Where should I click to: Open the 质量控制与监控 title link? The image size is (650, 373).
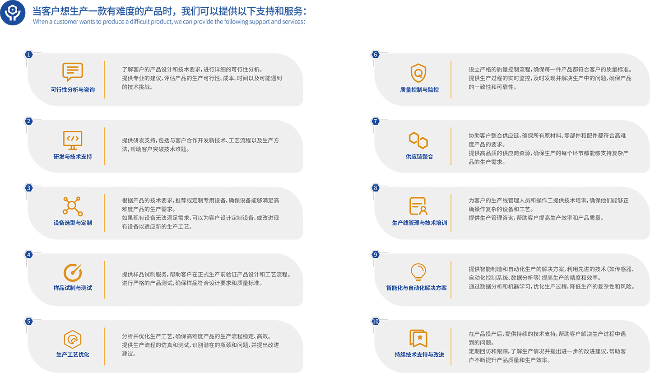click(x=419, y=90)
